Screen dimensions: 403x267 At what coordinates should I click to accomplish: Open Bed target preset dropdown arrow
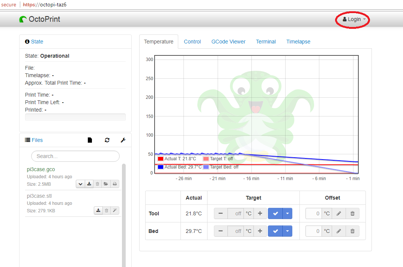tap(287, 231)
